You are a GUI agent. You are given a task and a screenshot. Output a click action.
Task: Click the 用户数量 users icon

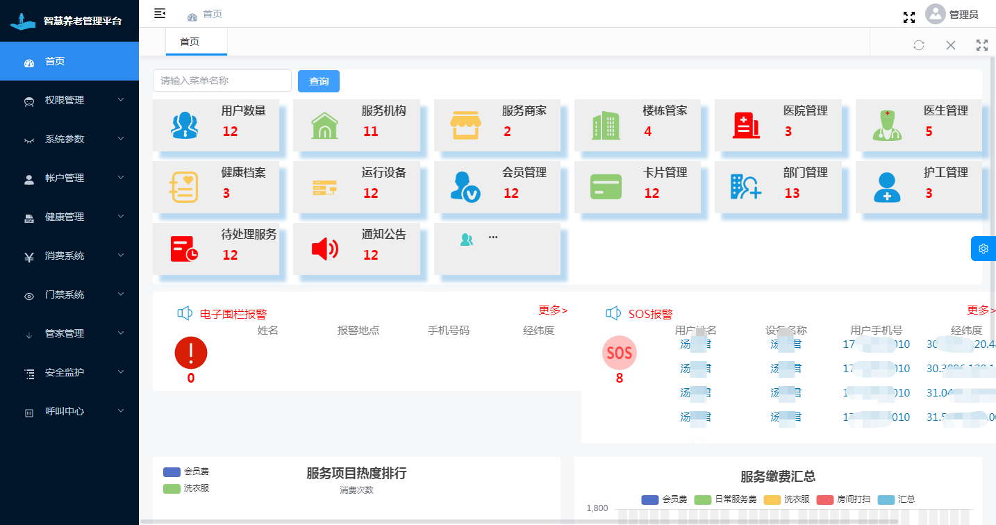click(184, 126)
